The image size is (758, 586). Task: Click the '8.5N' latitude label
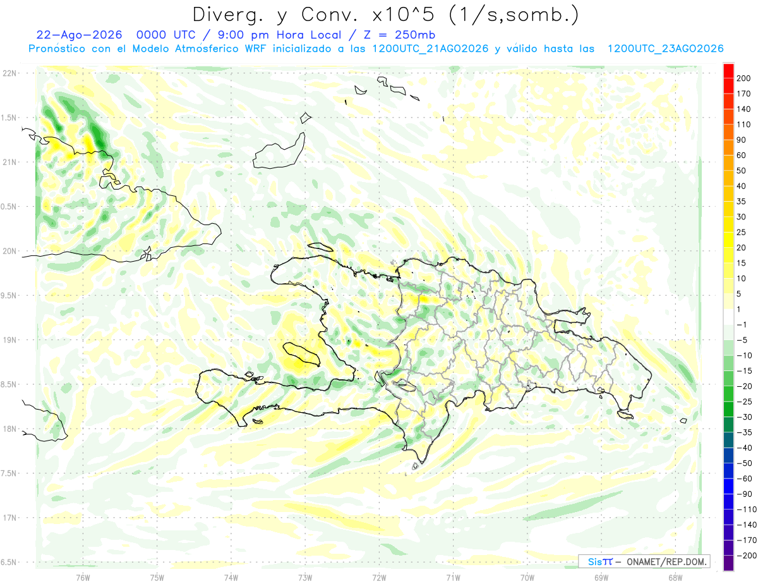[8, 384]
